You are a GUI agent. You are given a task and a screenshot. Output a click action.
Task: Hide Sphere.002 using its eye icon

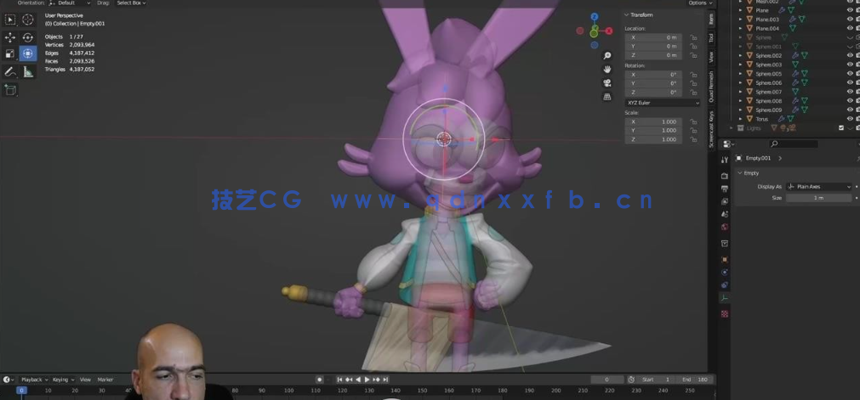850,55
